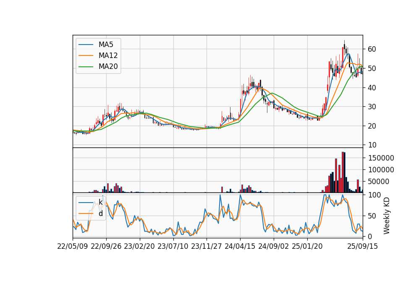Click the Weekly KD axis label
Screen dimensions: 403x290
[x=386, y=216]
